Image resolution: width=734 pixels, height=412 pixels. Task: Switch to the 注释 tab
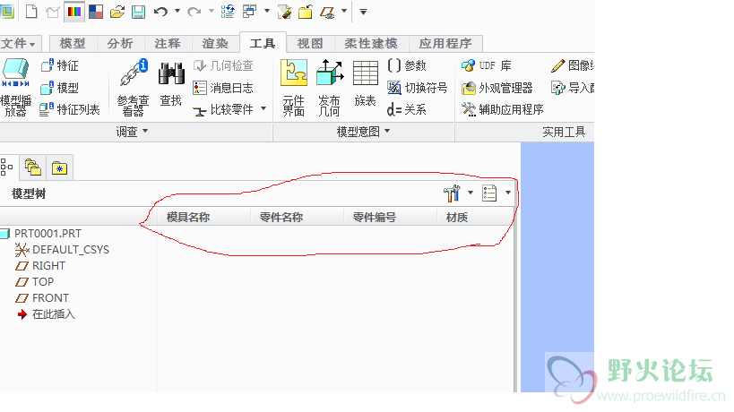click(x=168, y=44)
